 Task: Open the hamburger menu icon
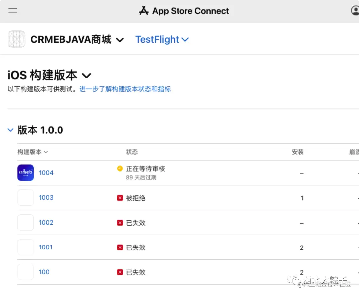pyautogui.click(x=13, y=11)
